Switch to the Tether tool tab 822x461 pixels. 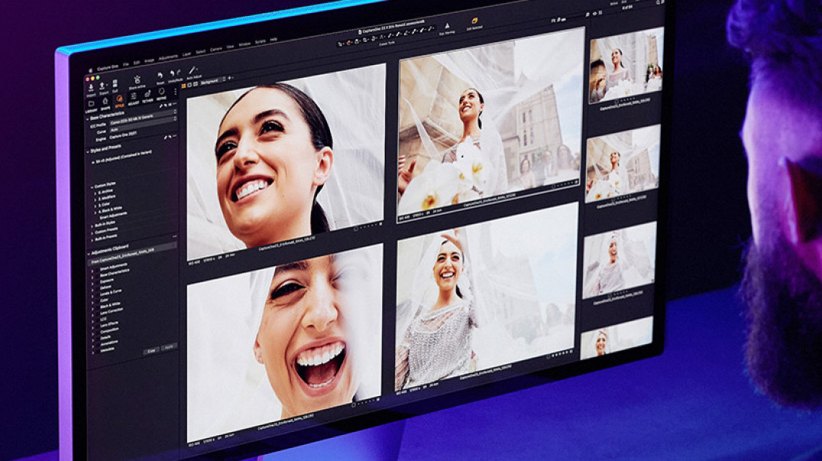click(x=147, y=97)
